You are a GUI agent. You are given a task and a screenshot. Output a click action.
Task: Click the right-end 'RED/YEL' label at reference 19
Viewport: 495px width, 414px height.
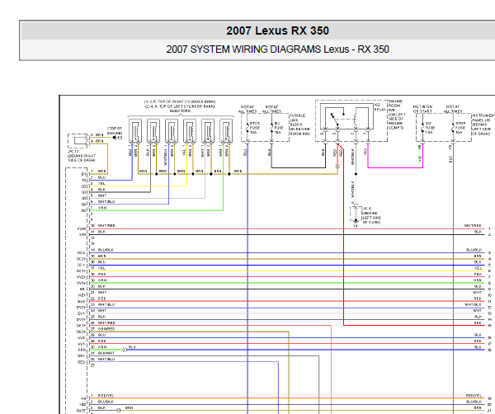coord(474,395)
